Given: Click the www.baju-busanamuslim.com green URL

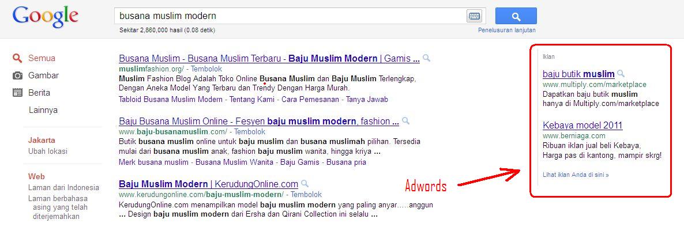Looking at the screenshot, I should click(173, 131).
